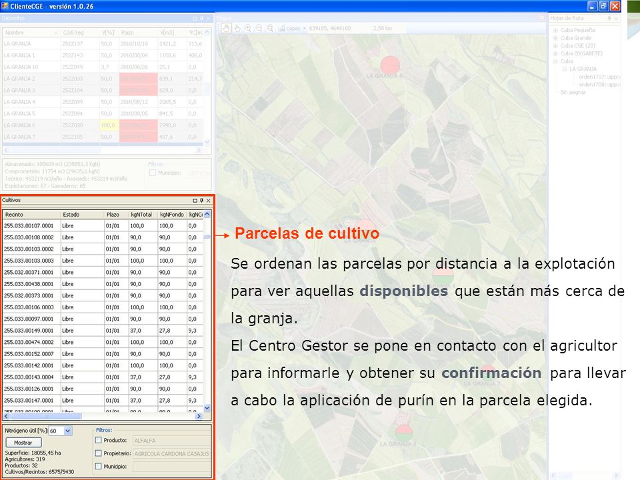Expand the Cuba Pequeña tree node
Viewport: 640px width, 480px height.
(x=555, y=30)
